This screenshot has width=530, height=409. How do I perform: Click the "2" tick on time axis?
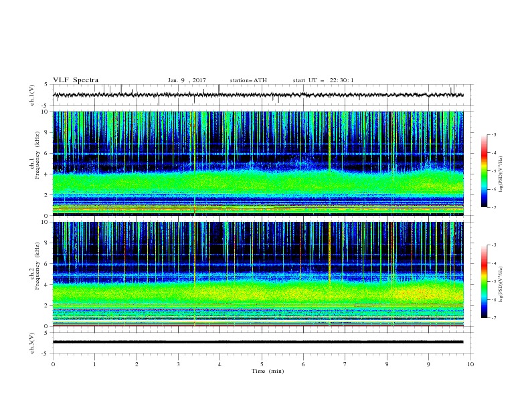[137, 364]
